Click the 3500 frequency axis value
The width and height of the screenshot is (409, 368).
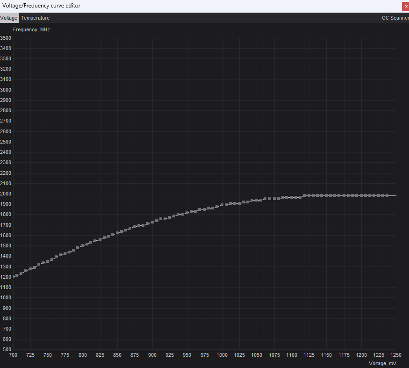click(x=6, y=38)
